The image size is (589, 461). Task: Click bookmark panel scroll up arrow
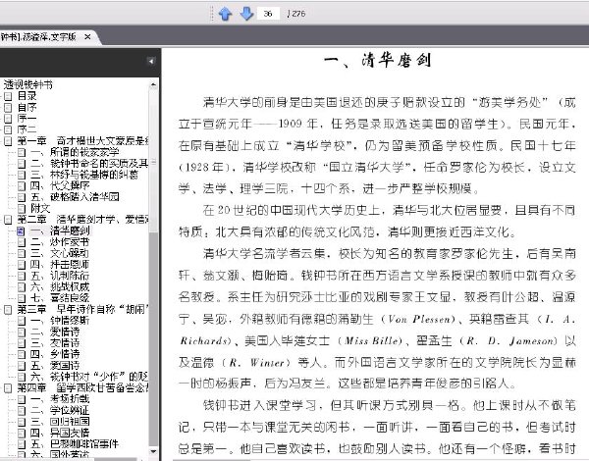[153, 84]
